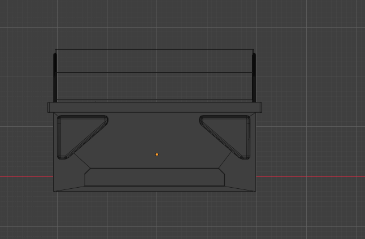Click the wide horizontal flange bar of model

click(x=155, y=107)
